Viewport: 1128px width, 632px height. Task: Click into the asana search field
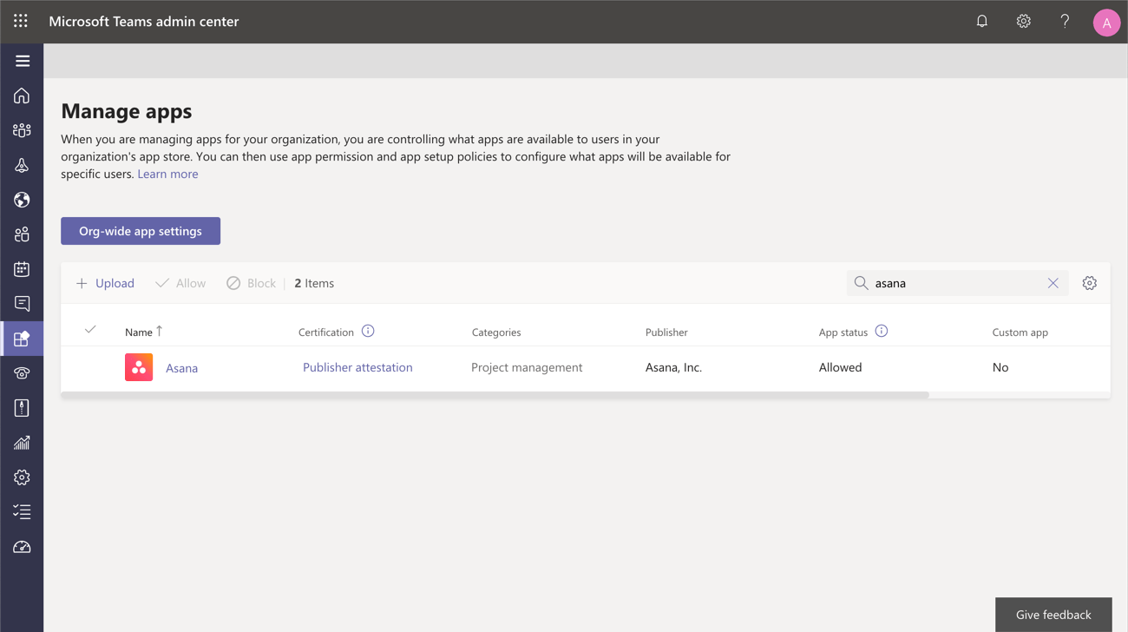point(958,283)
